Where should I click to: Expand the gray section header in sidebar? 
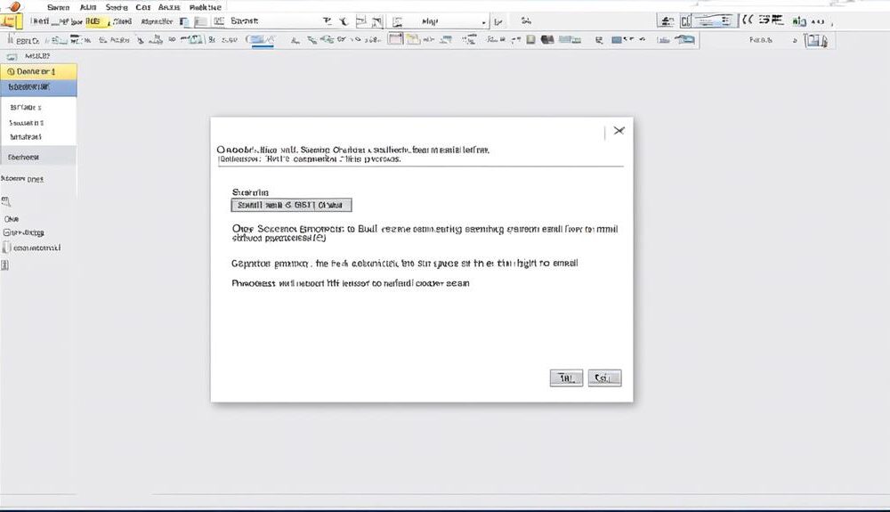(x=38, y=156)
